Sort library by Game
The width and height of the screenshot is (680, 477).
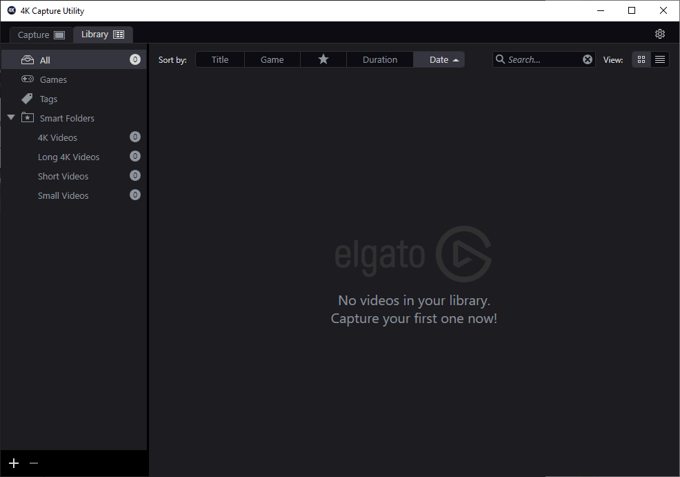point(272,59)
